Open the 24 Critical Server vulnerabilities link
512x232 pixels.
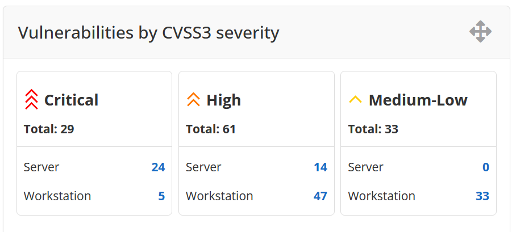tap(158, 167)
